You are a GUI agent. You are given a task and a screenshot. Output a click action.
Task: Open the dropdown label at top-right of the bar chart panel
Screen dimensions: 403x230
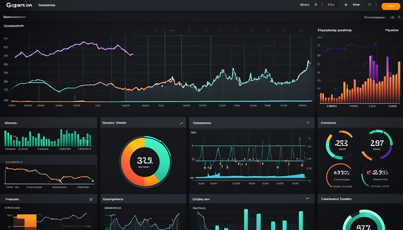(x=392, y=30)
